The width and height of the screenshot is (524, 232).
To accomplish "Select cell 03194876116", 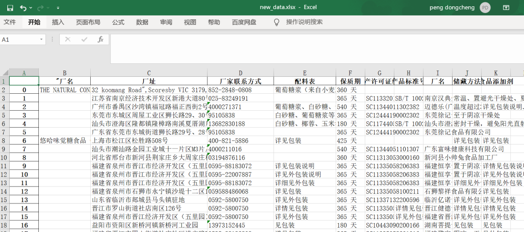I will (240, 158).
